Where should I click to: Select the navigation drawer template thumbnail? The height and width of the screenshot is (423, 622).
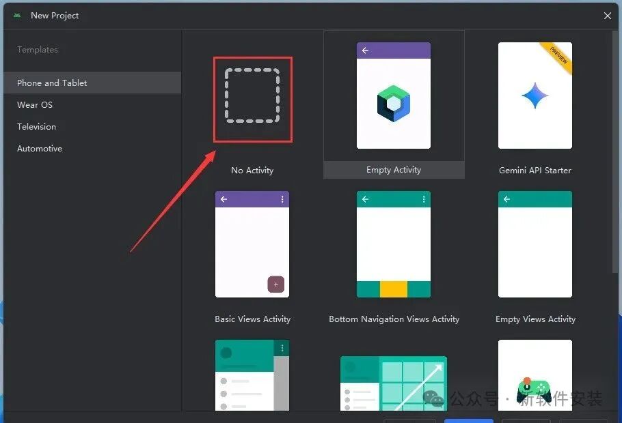click(252, 375)
